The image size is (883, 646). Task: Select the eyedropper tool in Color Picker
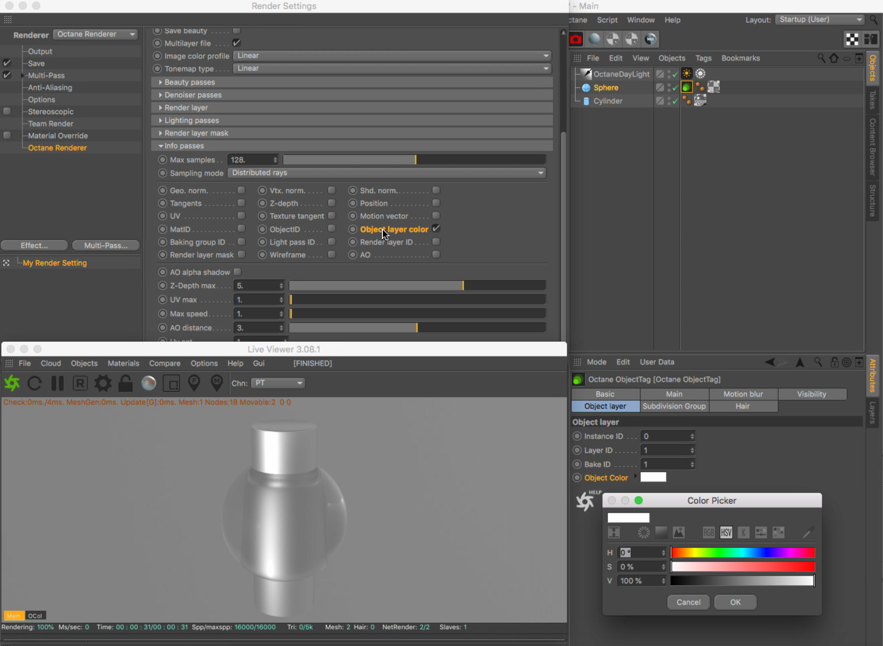[x=808, y=532]
